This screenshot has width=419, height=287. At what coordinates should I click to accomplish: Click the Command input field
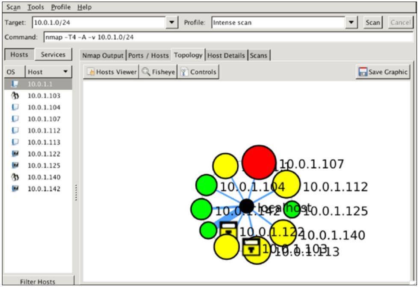pos(228,37)
